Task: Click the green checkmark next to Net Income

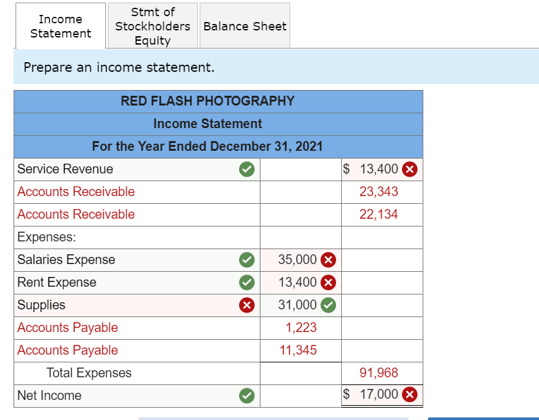Action: [247, 394]
